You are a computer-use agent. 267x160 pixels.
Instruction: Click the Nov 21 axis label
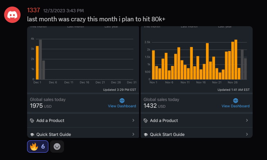click(217, 82)
